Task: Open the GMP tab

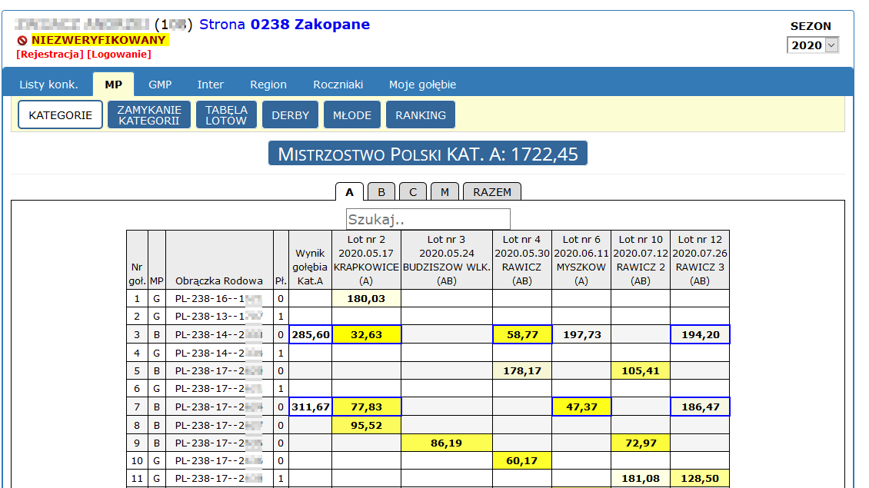Action: 160,85
